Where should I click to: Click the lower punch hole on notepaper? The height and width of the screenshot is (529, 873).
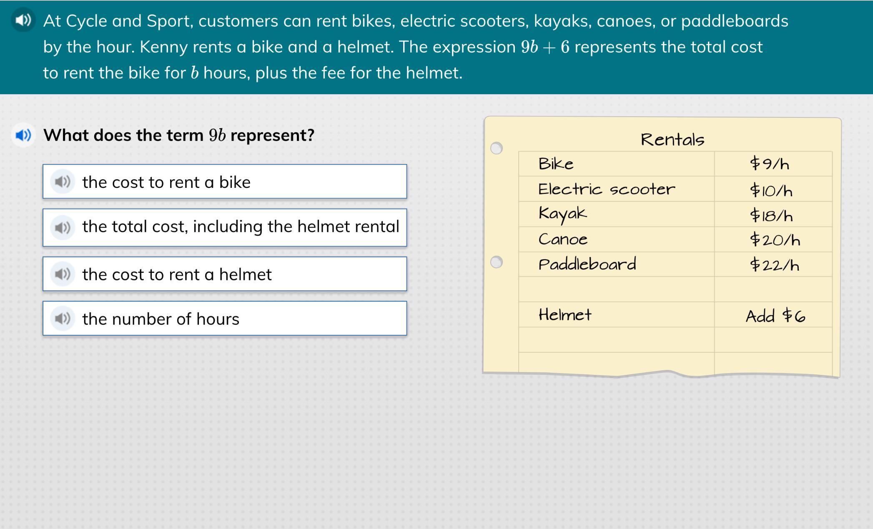click(x=496, y=262)
